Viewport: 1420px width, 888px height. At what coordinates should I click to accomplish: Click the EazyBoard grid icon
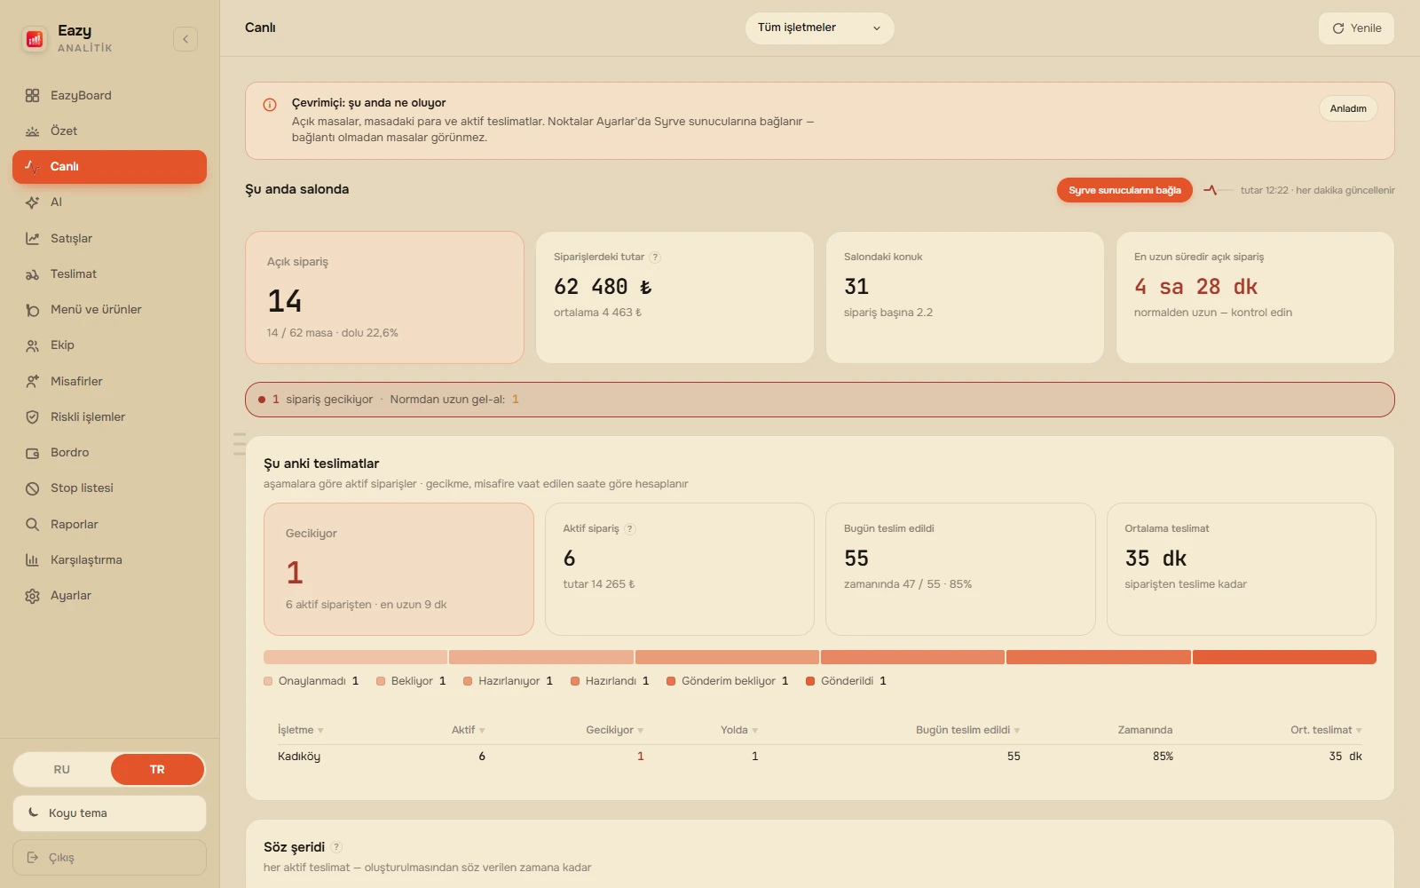tap(33, 96)
